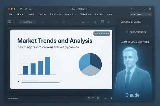Click the dim list icon left of text color
Image resolution: width=160 pixels, height=106 pixels.
pyautogui.click(x=89, y=22)
